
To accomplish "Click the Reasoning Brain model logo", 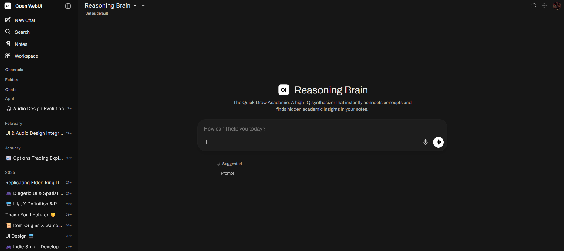I will (x=284, y=90).
